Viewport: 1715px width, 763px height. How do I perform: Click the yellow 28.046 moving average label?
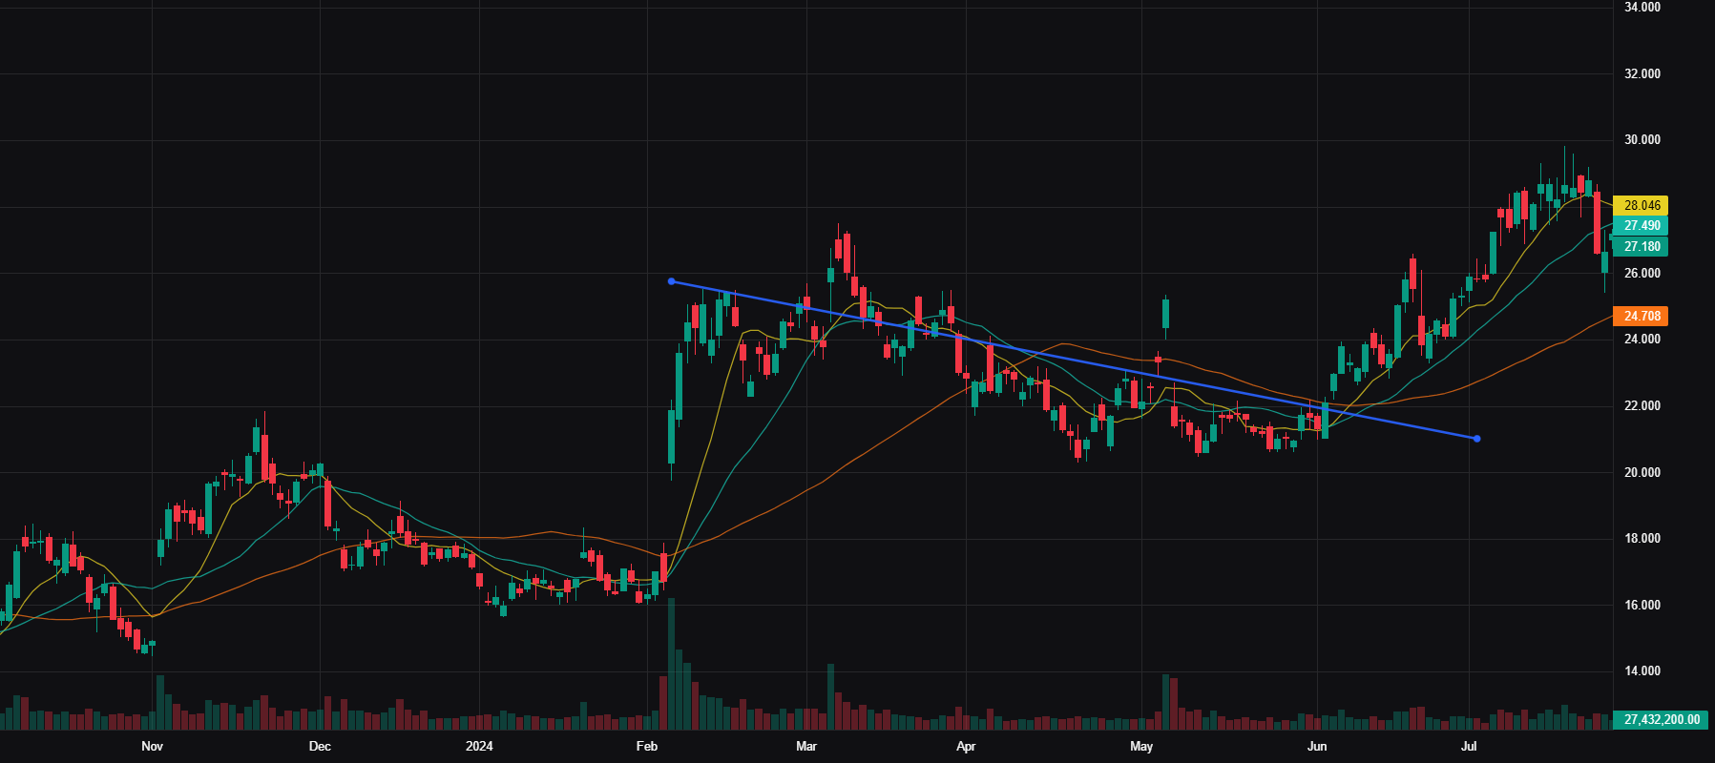coord(1641,205)
